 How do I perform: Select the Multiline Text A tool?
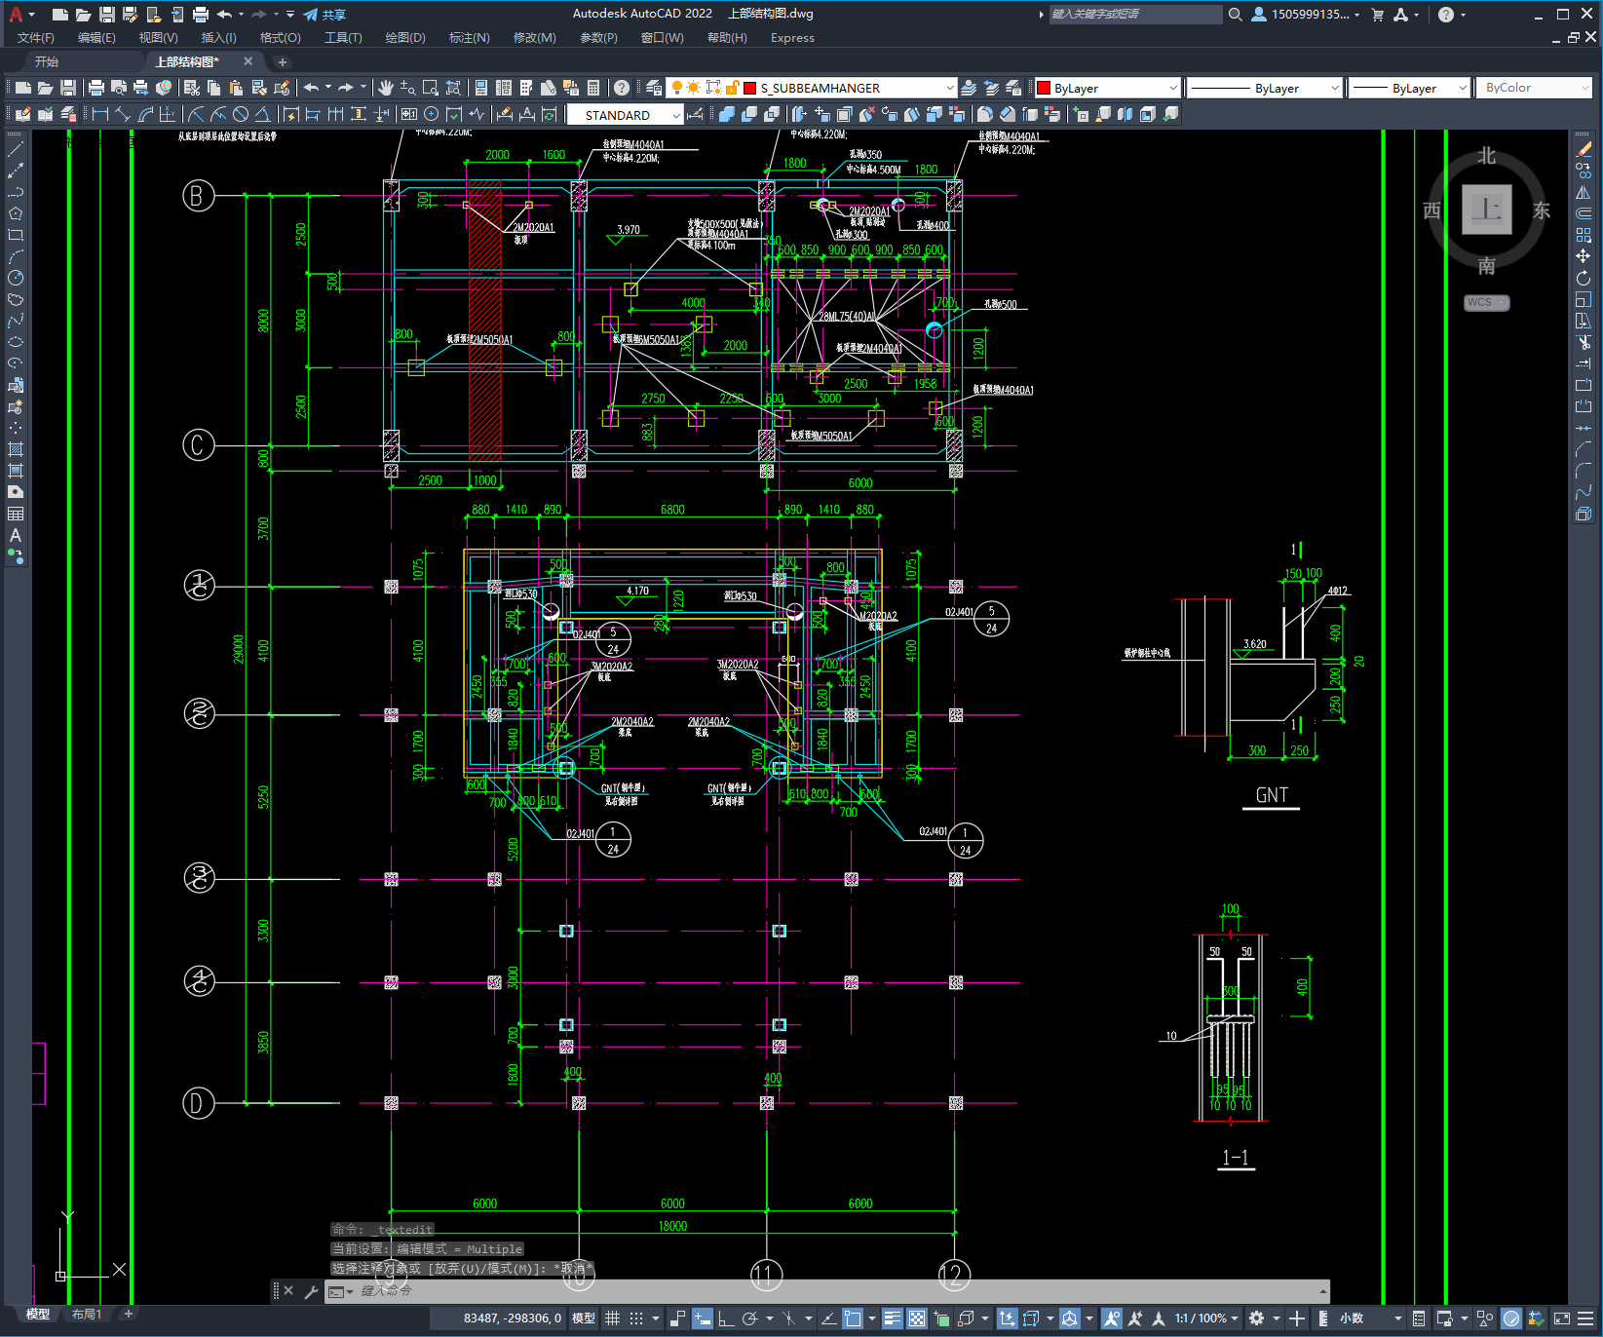16,535
